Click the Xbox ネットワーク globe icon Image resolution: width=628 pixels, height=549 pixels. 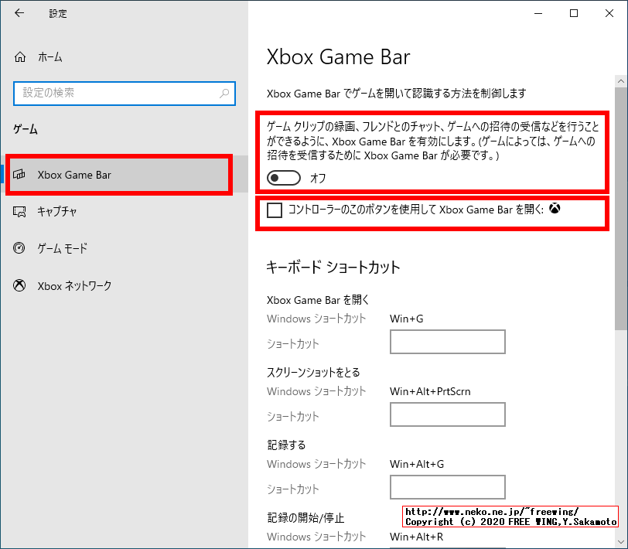point(19,285)
